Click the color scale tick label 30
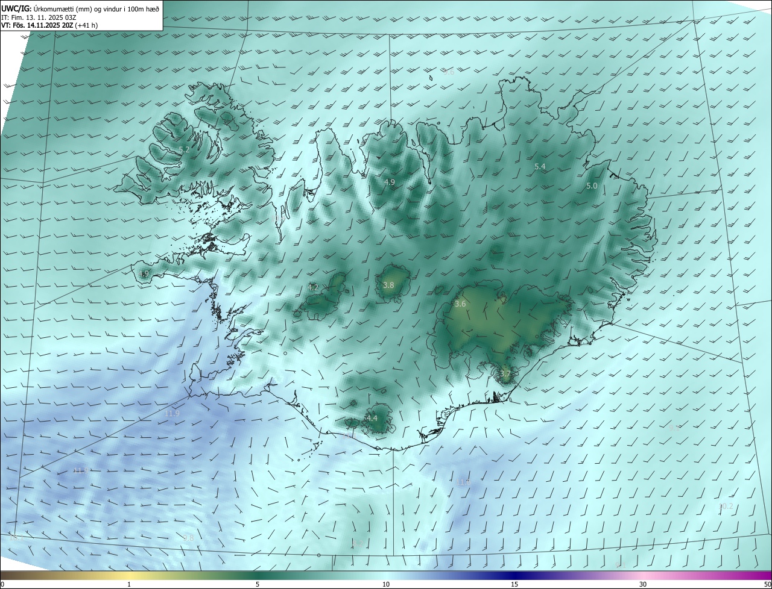772x589 pixels. (643, 584)
